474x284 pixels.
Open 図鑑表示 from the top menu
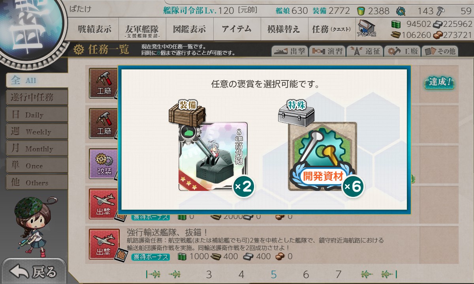tap(189, 29)
